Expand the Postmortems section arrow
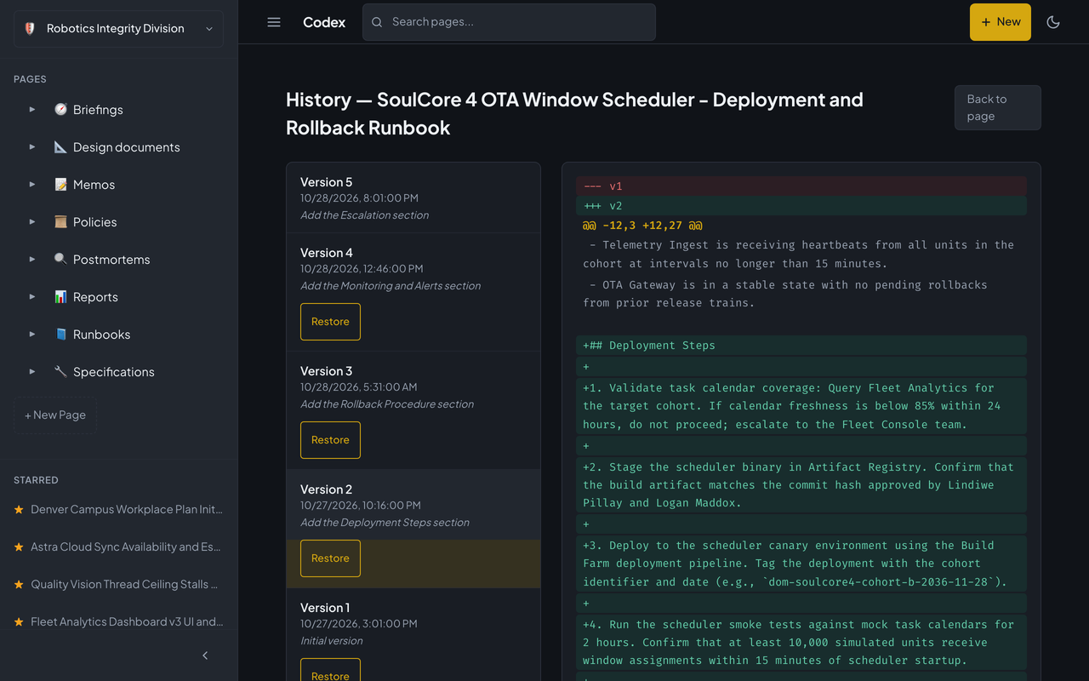1089x681 pixels. coord(32,260)
